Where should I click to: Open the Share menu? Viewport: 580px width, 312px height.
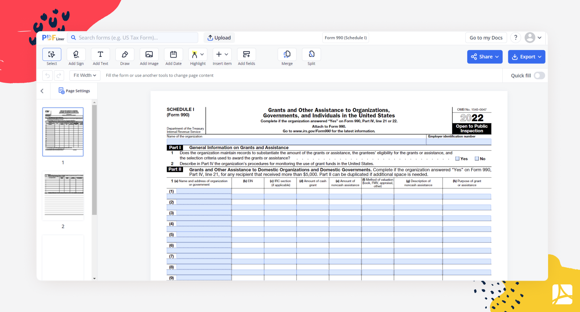click(485, 57)
